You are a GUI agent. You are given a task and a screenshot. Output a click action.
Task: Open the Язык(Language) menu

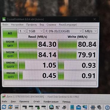click(68, 25)
